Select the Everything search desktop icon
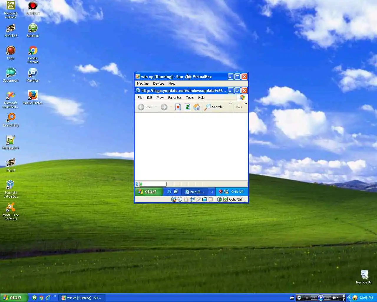This screenshot has height=302, width=377. coord(11,120)
